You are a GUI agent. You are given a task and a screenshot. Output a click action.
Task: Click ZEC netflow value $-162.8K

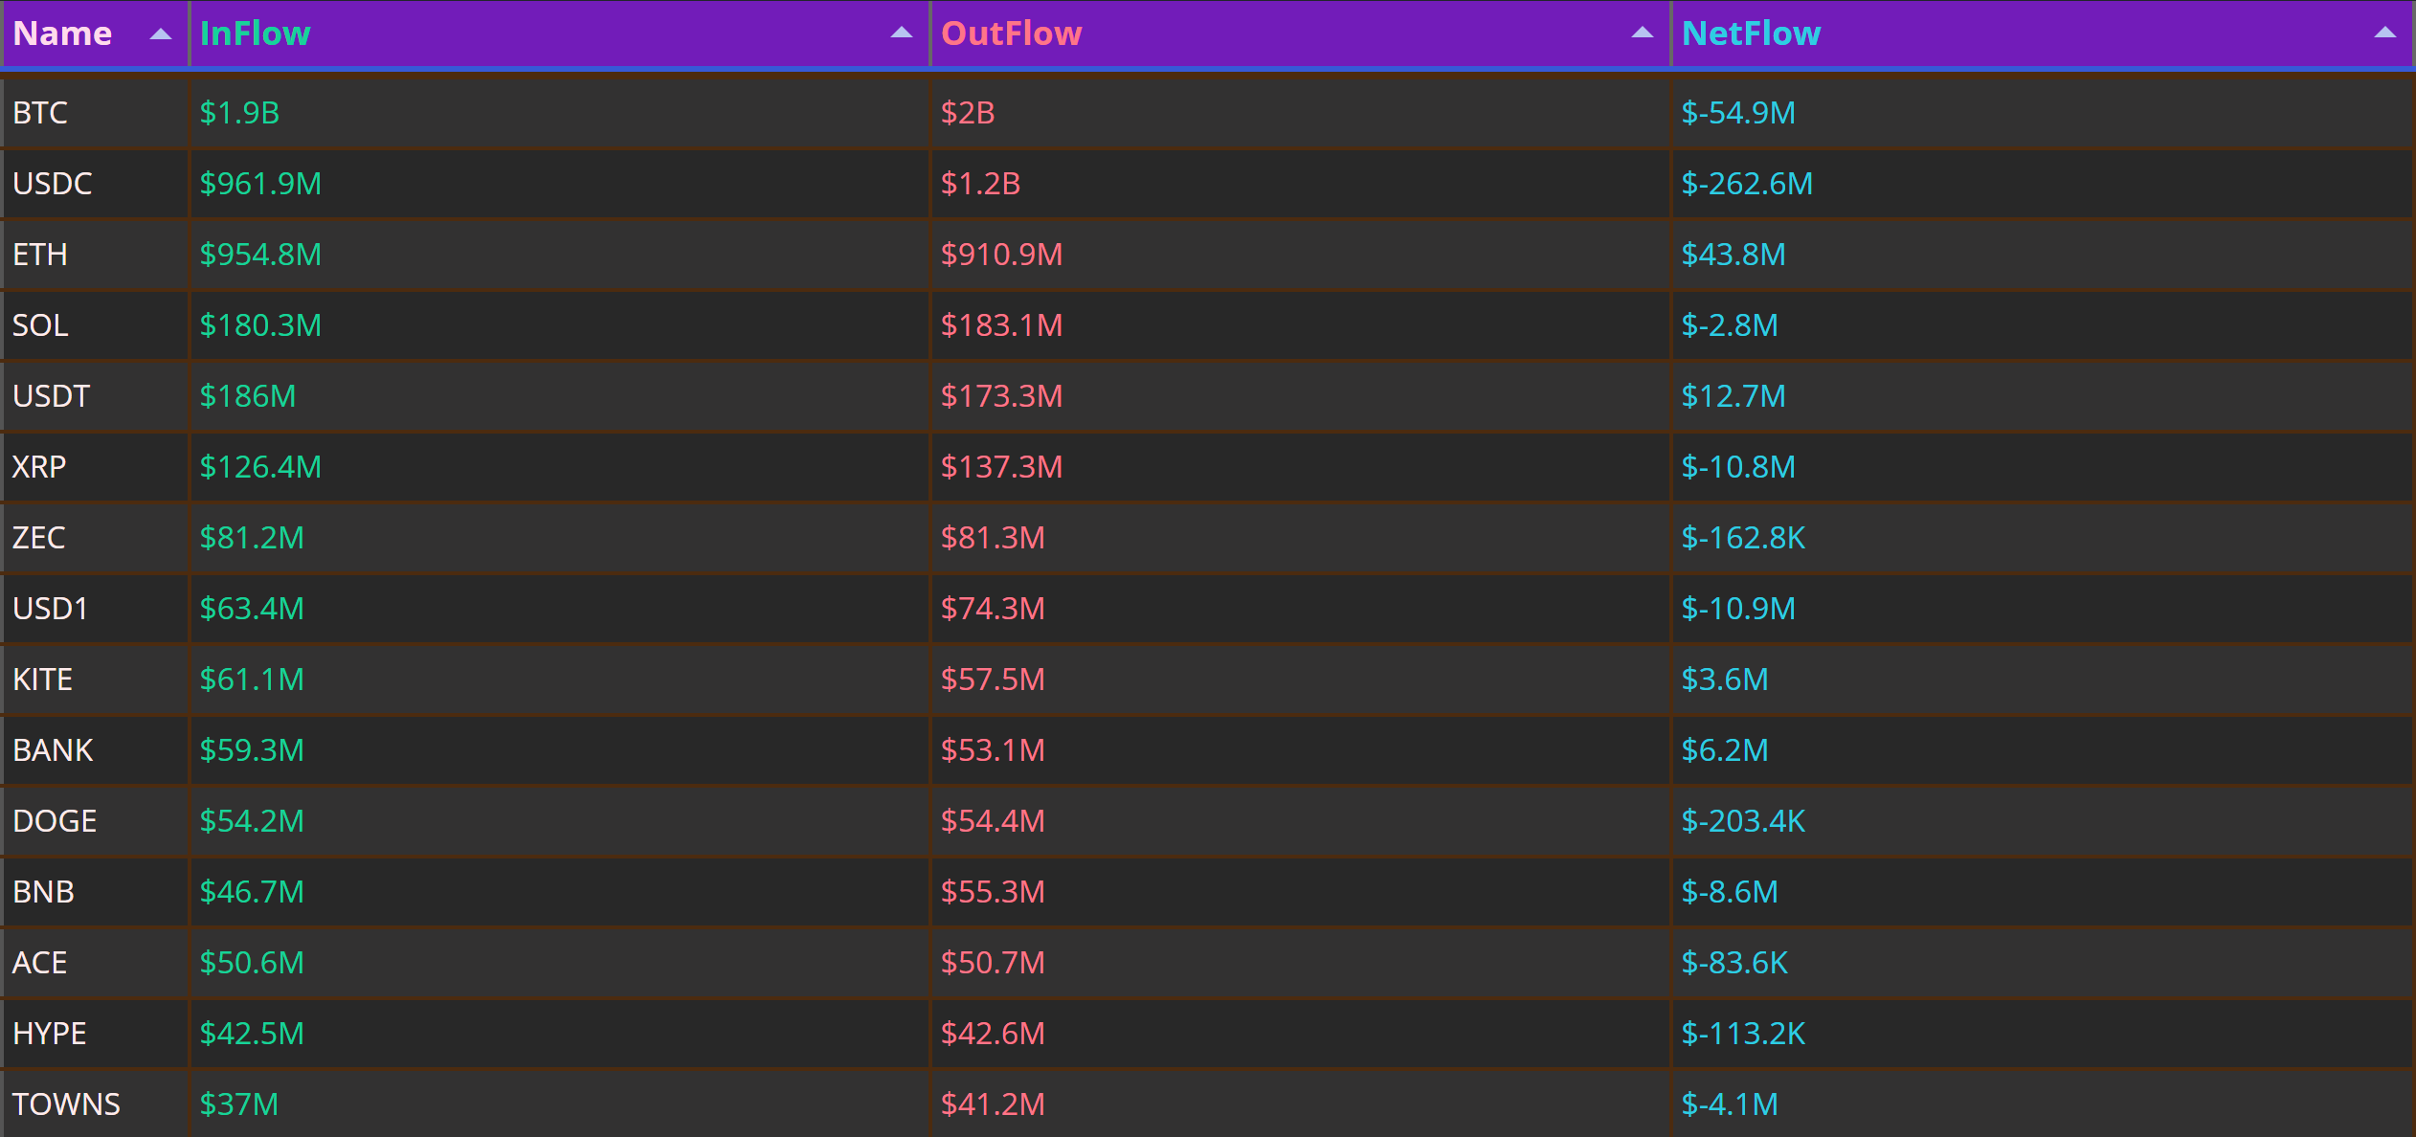(x=1743, y=538)
